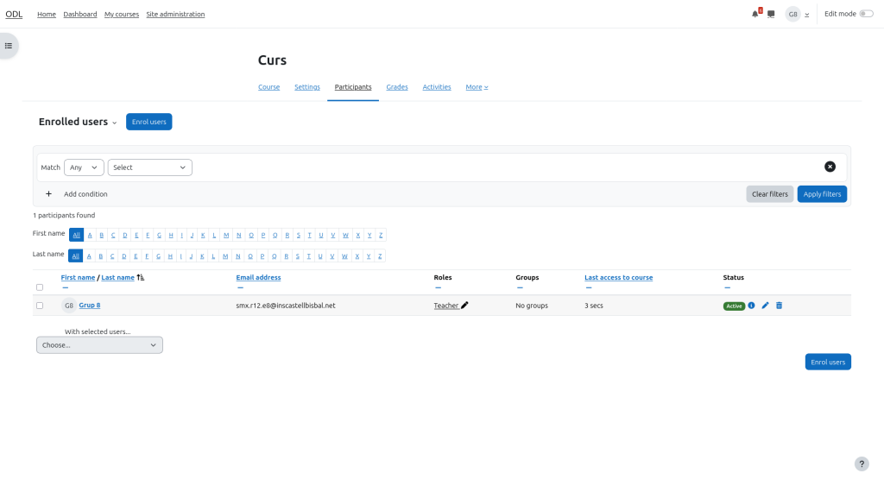Open the notifications bell icon

pos(755,14)
